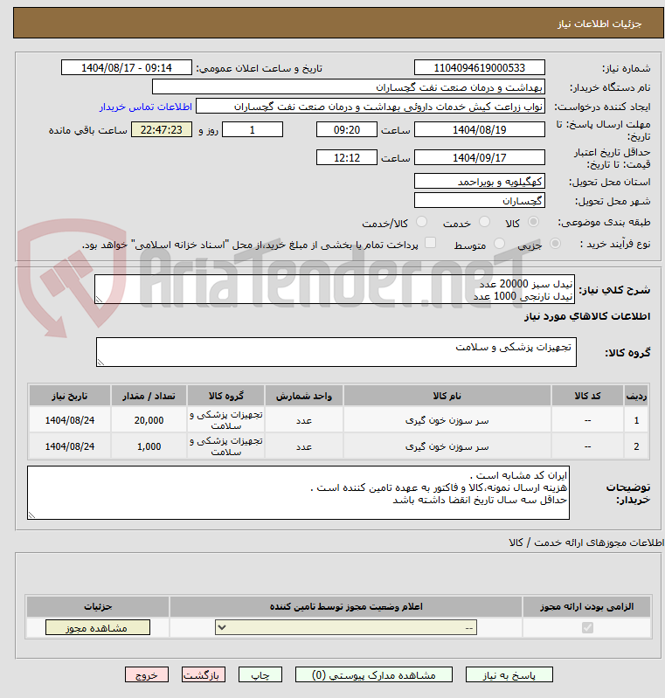Click quantity 20,000 in row 1
This screenshot has width=665, height=698.
coord(149,420)
